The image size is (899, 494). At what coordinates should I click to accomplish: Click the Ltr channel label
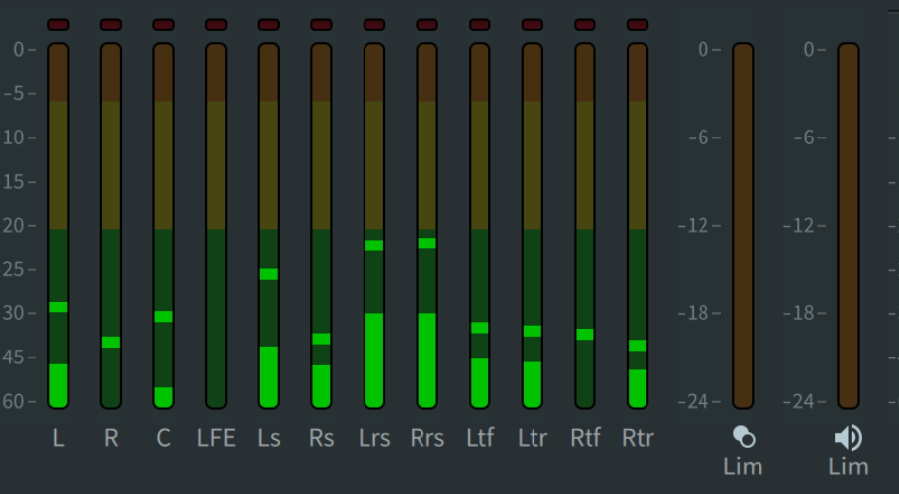click(x=533, y=438)
